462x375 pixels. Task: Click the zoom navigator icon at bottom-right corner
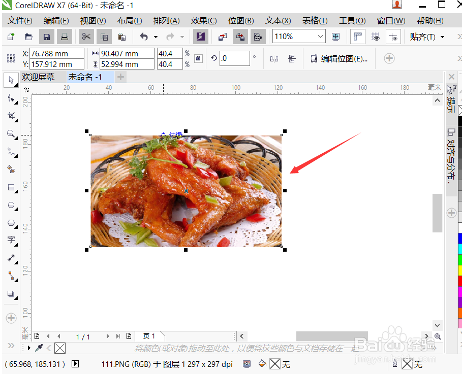438,336
